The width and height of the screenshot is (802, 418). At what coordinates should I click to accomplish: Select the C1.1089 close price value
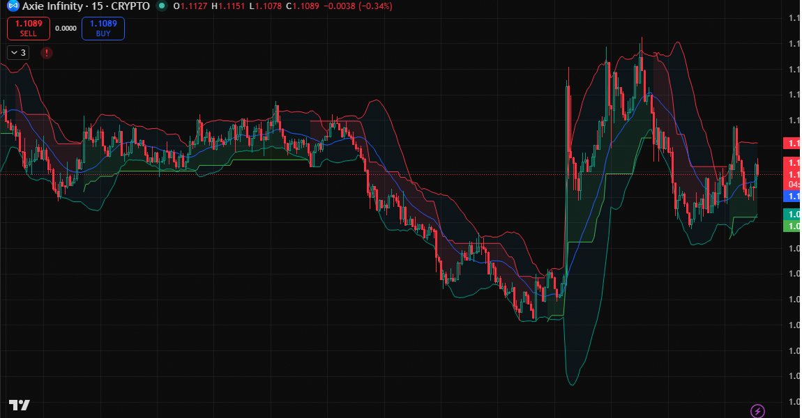pos(302,6)
